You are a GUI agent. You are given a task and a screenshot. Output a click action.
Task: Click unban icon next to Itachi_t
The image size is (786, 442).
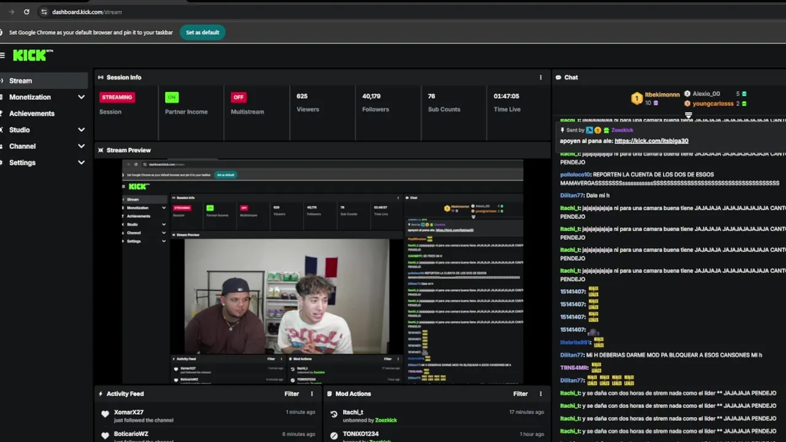coord(334,414)
